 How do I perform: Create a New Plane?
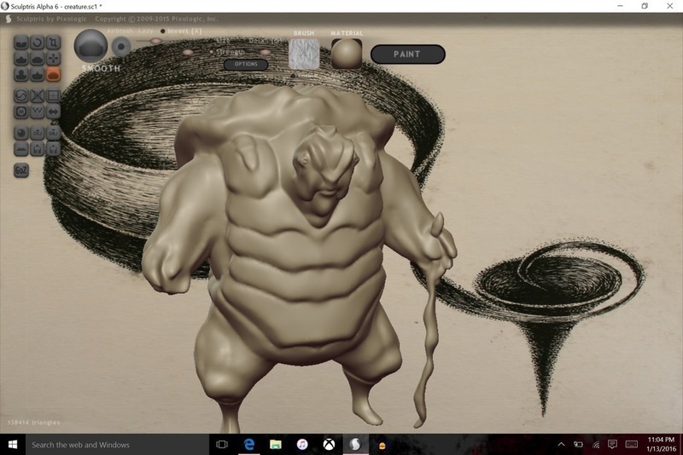click(x=21, y=149)
